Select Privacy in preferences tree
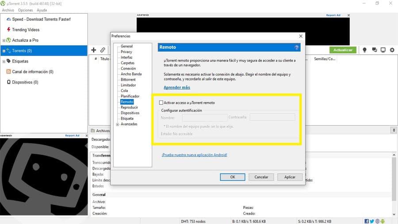The width and height of the screenshot is (398, 224). [126, 52]
